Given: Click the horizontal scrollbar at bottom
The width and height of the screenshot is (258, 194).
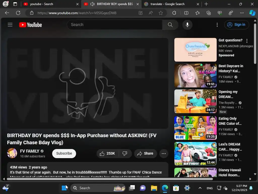Looking at the screenshot, I should tap(110, 179).
